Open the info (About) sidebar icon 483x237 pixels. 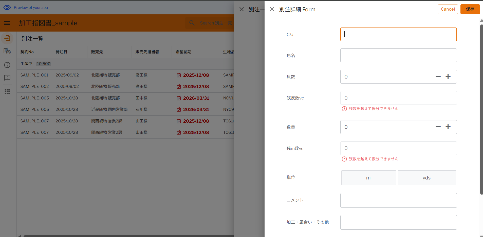pos(7,65)
